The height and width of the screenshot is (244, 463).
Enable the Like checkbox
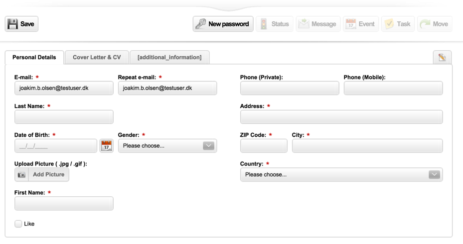tap(18, 224)
